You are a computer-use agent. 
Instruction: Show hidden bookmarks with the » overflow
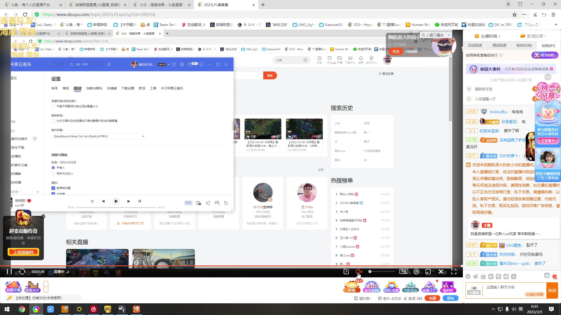coord(556,25)
